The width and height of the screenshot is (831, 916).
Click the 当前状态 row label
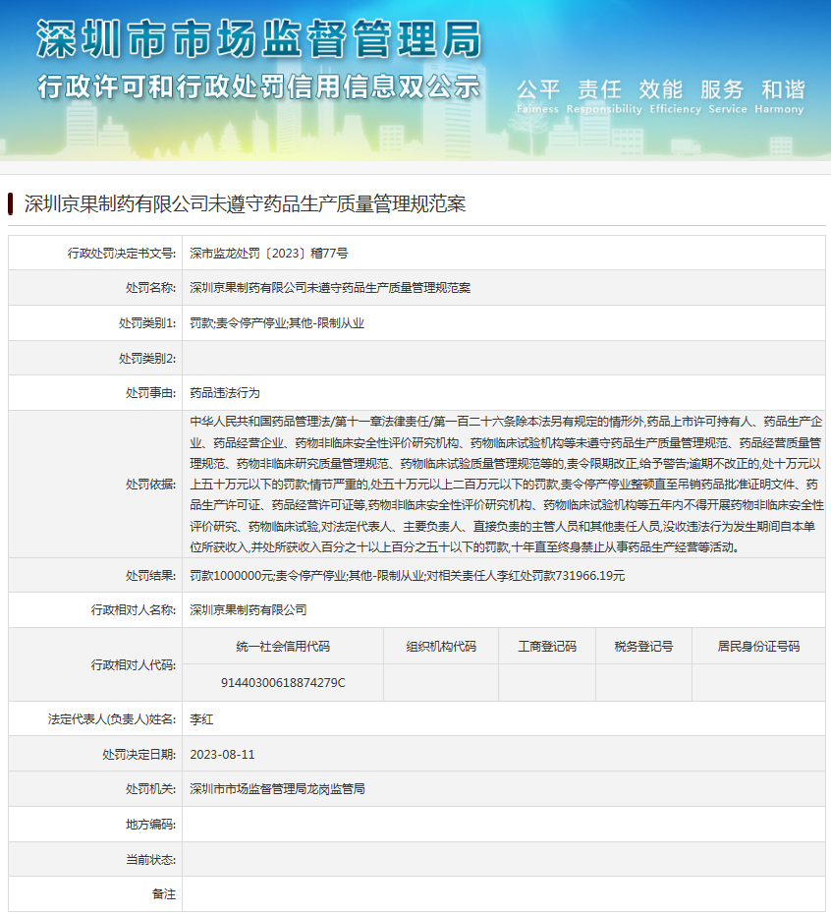pyautogui.click(x=150, y=859)
